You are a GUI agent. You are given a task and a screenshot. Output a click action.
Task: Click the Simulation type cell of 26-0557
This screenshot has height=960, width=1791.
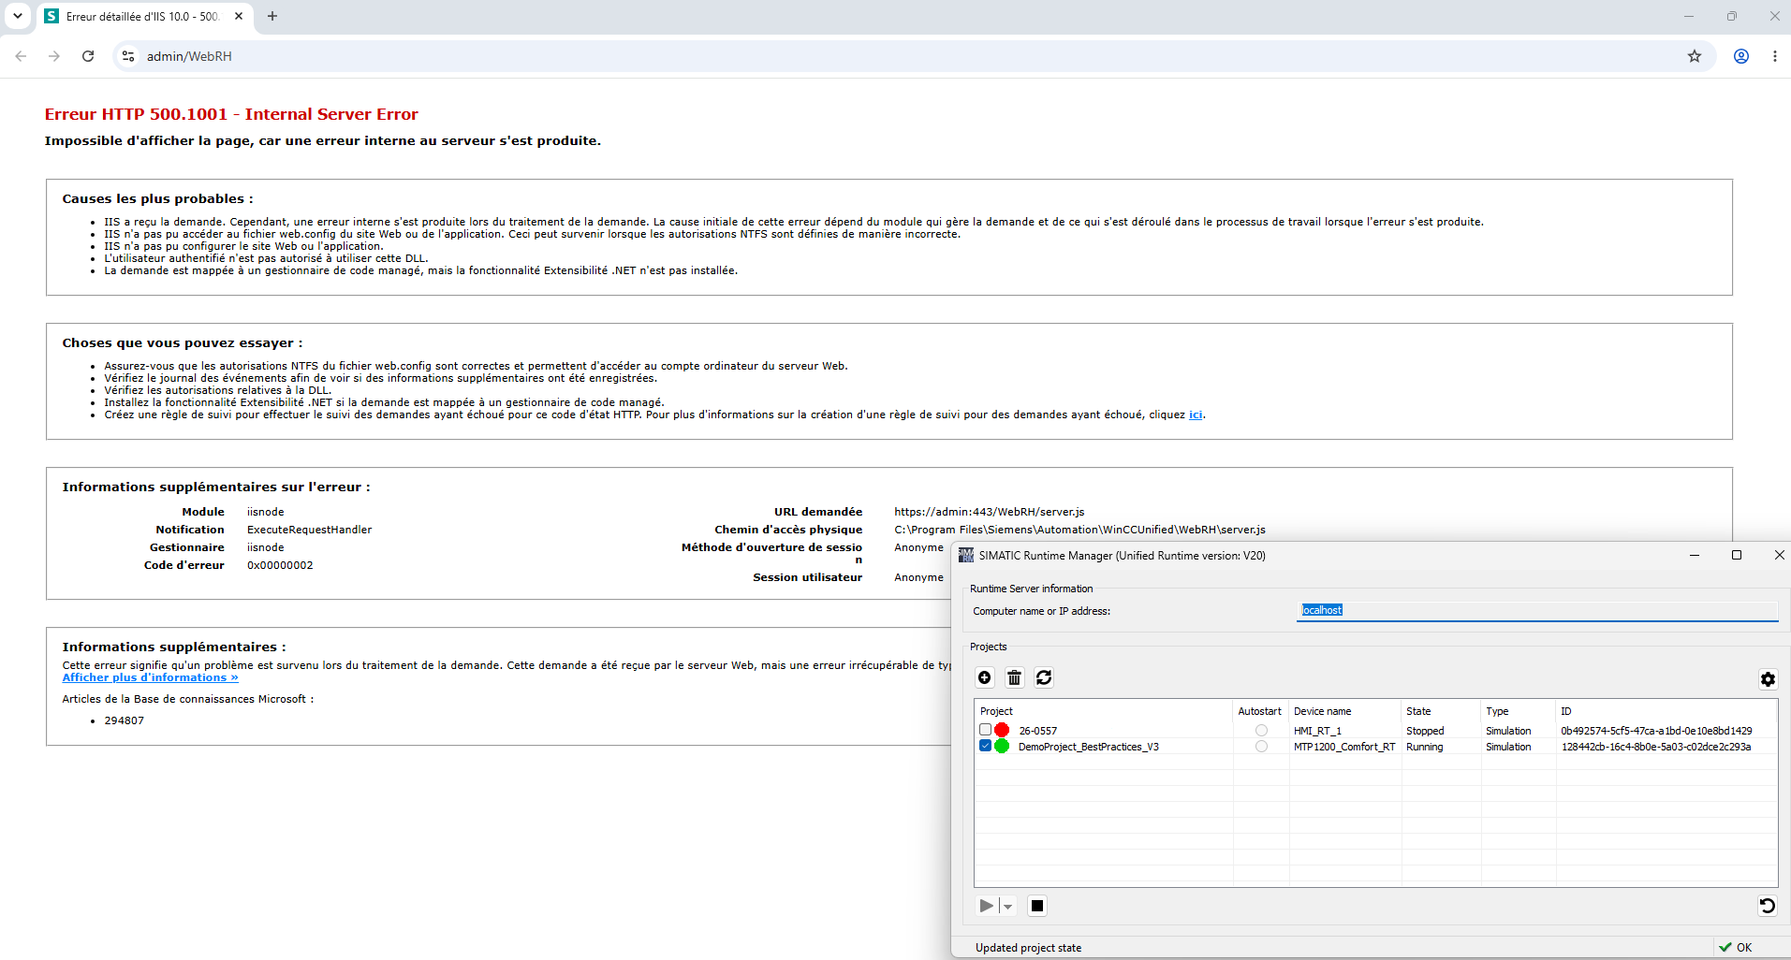click(1508, 731)
